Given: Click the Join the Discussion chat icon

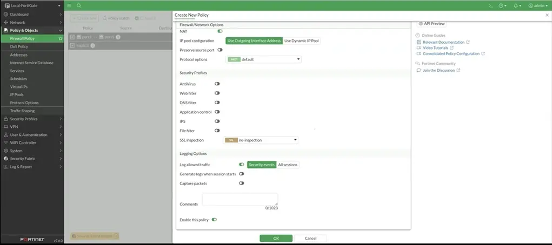Looking at the screenshot, I should (419, 70).
